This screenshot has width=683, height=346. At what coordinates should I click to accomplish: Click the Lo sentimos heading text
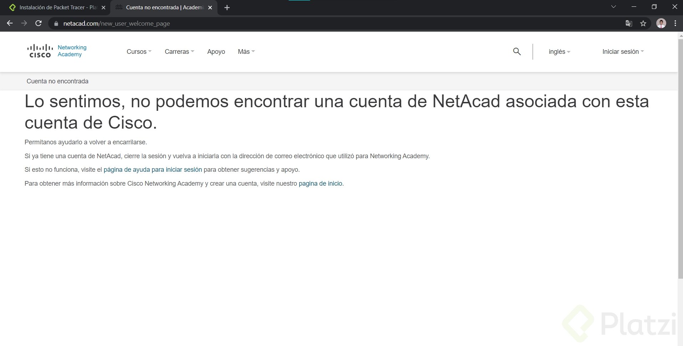tap(337, 112)
